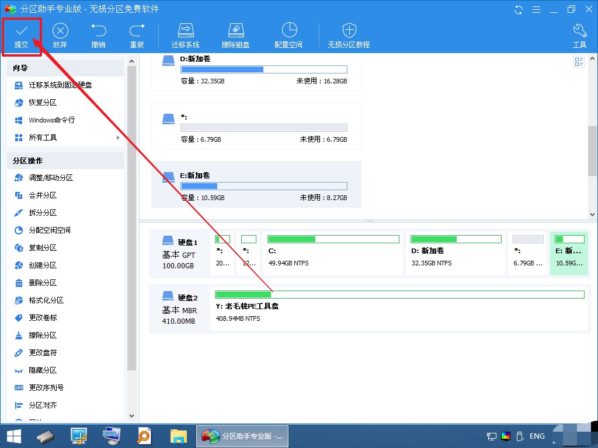This screenshot has height=448, width=598.
Task: Open the on-screen keyboard monitor taskbar icon
Action: [112, 436]
